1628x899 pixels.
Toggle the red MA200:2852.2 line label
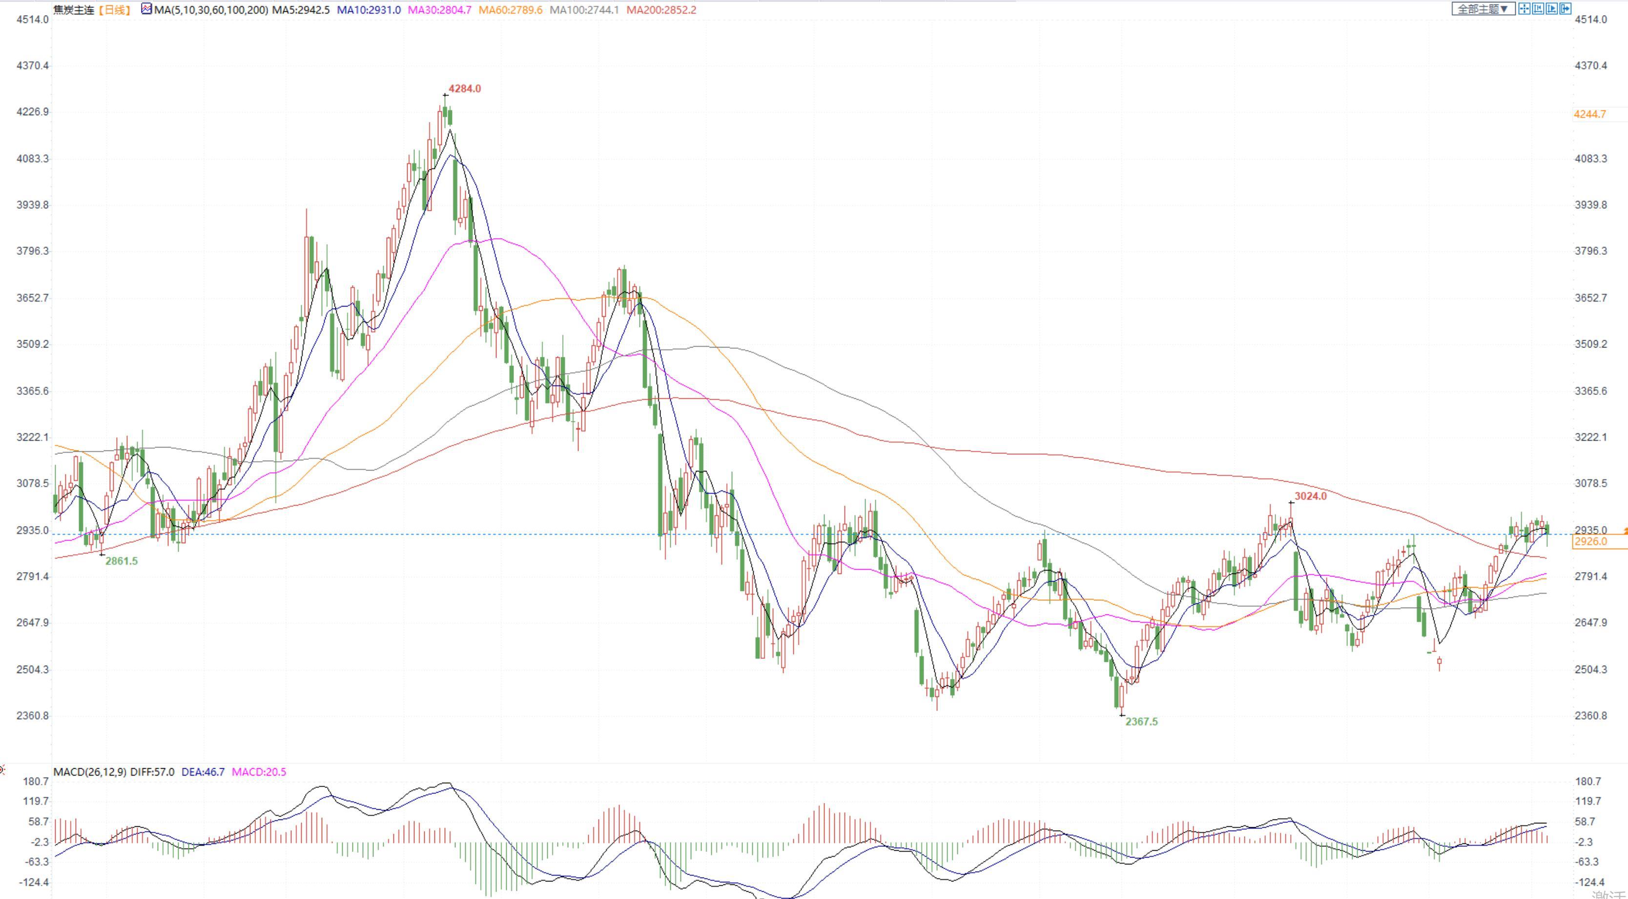click(x=661, y=10)
